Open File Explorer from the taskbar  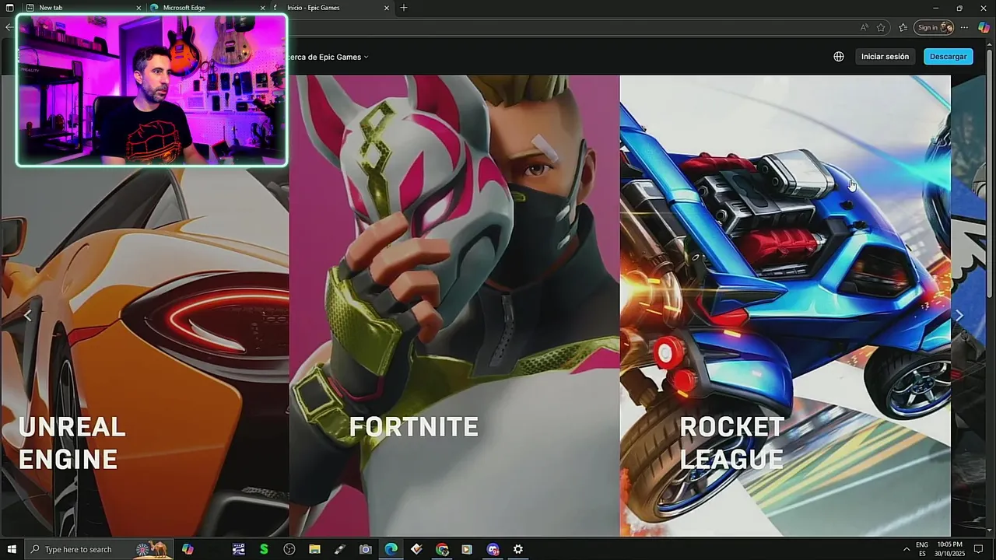click(314, 549)
